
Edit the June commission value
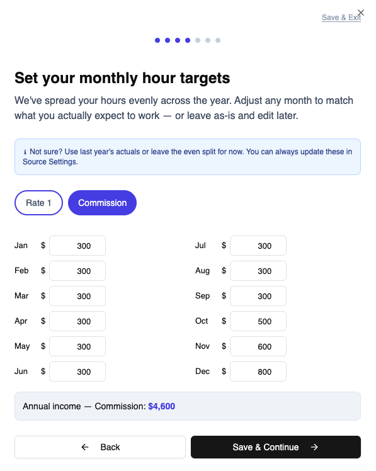click(77, 372)
